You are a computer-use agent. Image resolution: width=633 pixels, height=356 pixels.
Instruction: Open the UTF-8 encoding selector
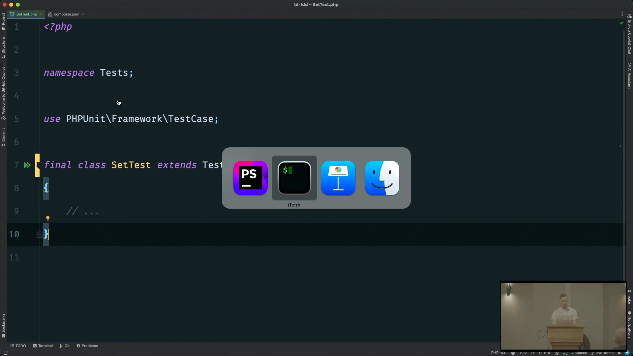click(x=544, y=353)
